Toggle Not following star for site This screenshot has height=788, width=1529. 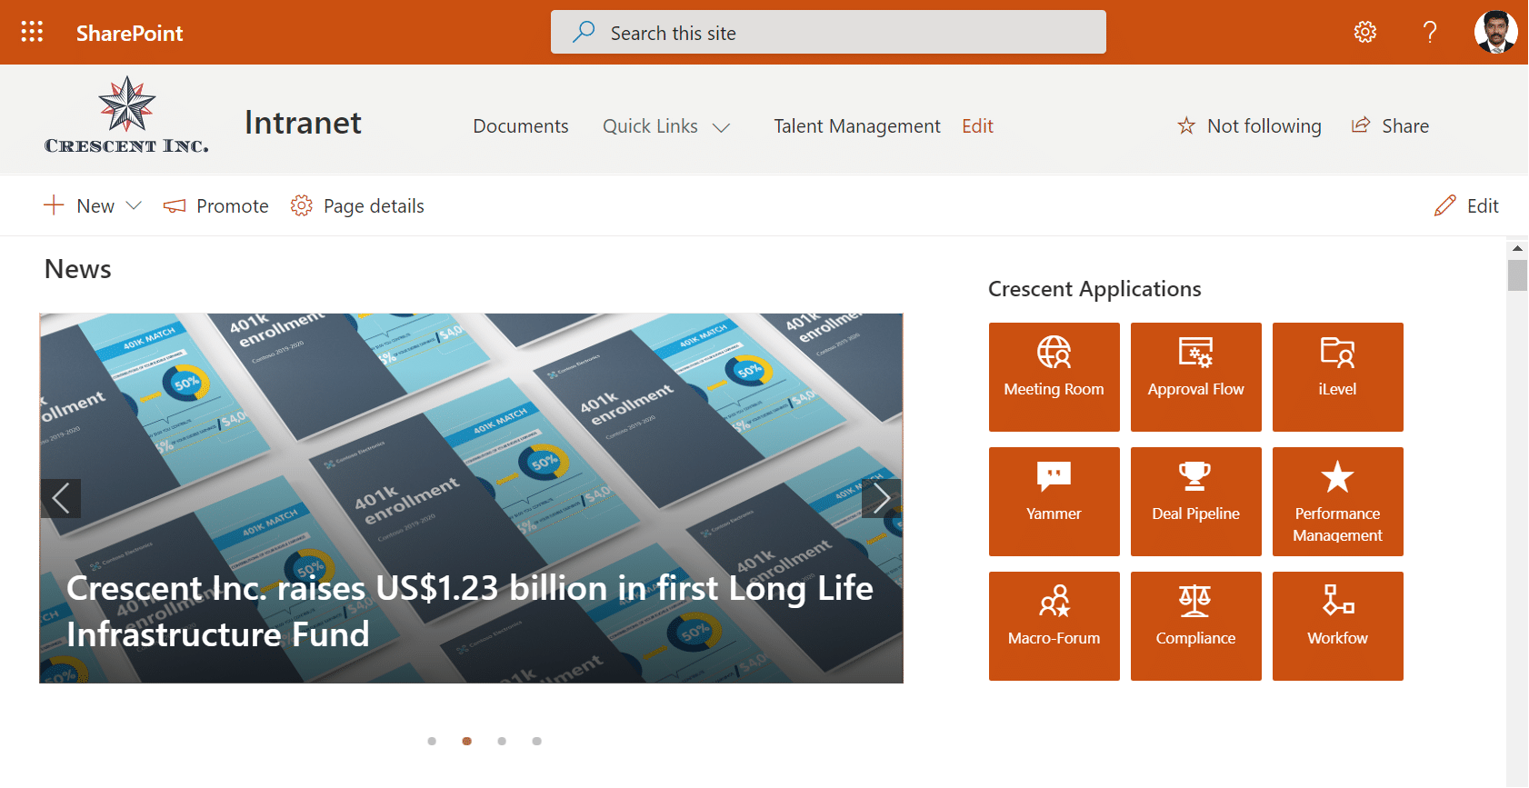[1249, 126]
